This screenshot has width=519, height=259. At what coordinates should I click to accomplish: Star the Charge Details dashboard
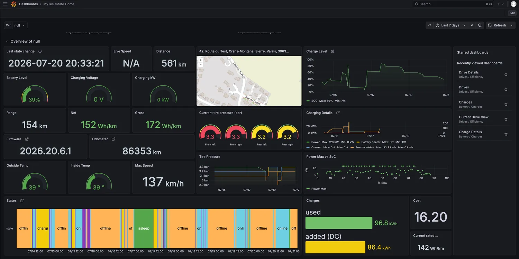[x=506, y=134]
